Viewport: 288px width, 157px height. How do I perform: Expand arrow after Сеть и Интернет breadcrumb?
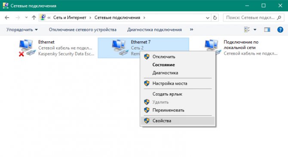[90, 18]
